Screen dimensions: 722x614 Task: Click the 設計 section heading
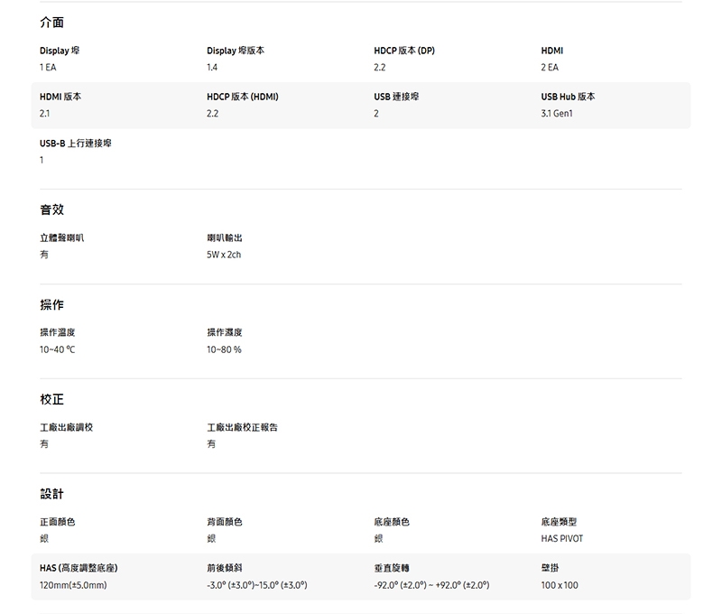51,494
